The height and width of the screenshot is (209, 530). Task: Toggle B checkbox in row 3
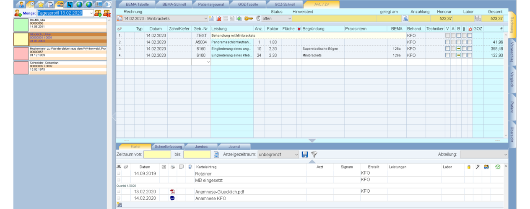459,49
